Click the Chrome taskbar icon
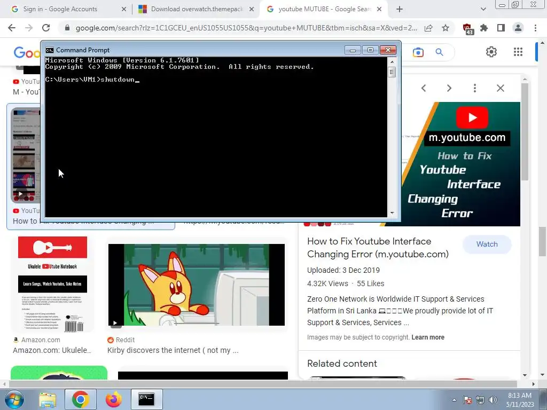547x410 pixels. 80,399
